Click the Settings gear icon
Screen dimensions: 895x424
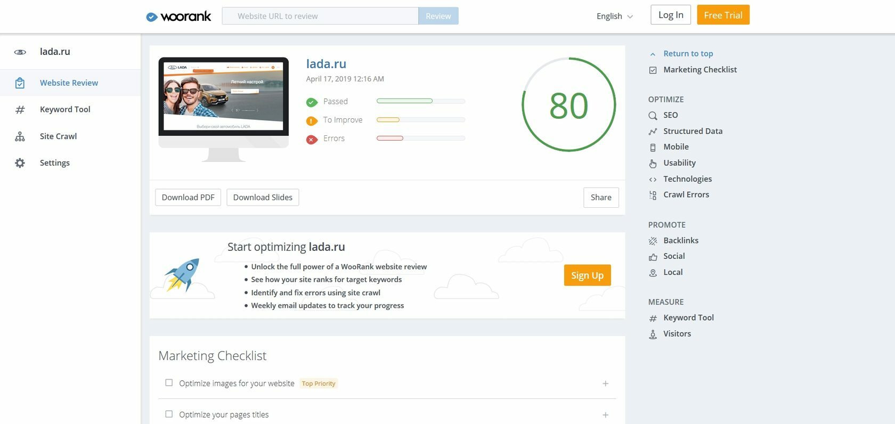click(20, 163)
